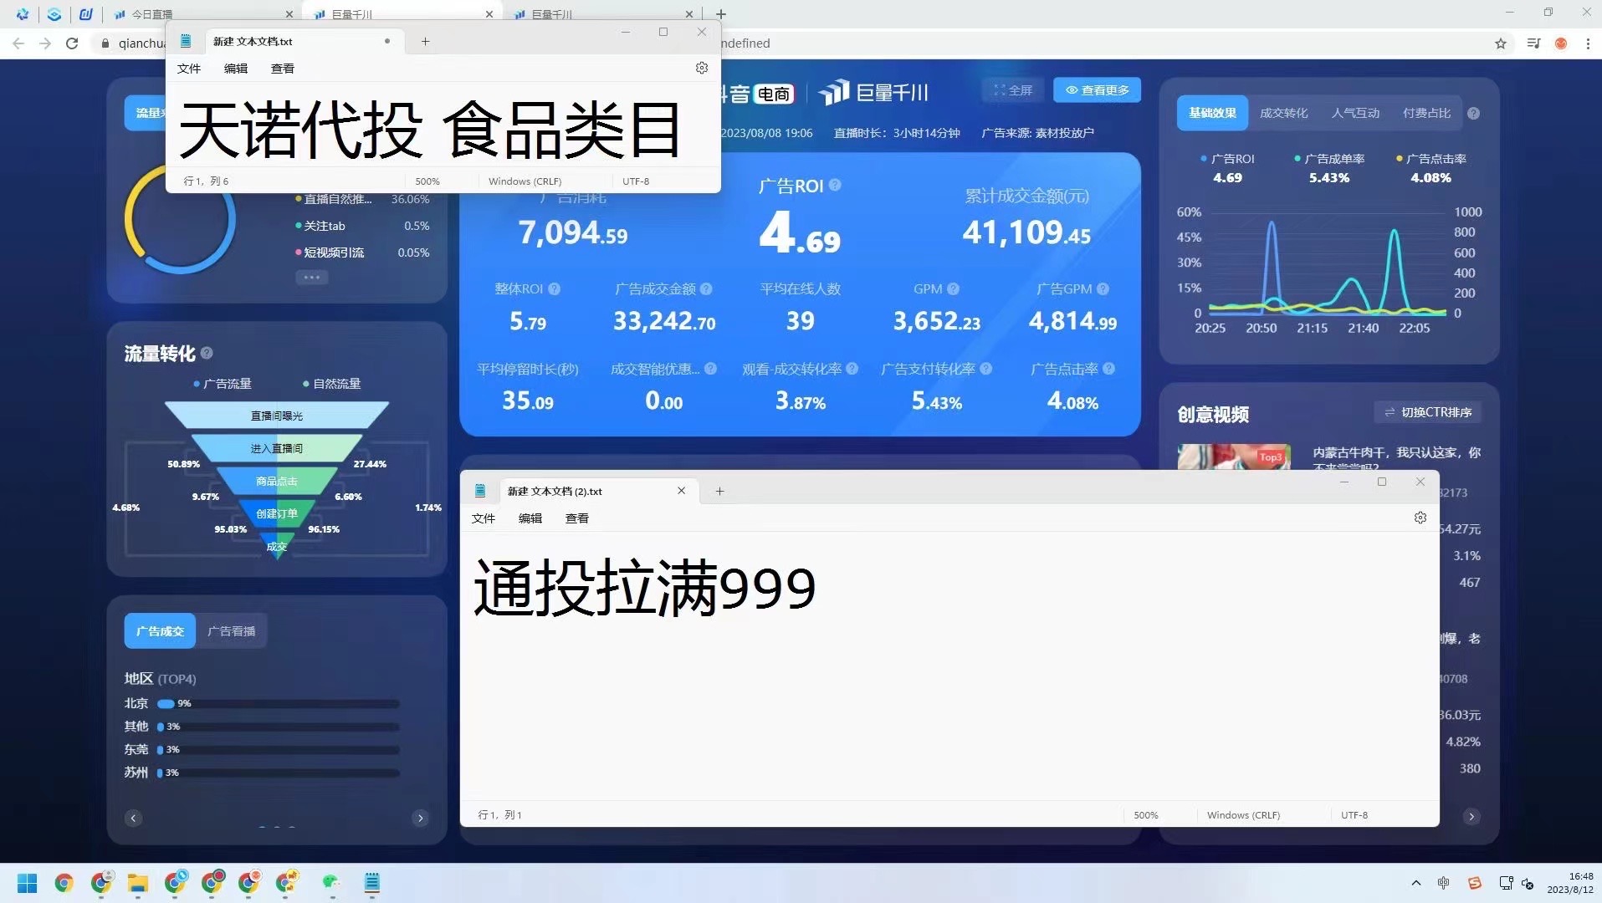This screenshot has width=1602, height=903.
Task: Open a new Chrome tab
Action: click(x=721, y=14)
